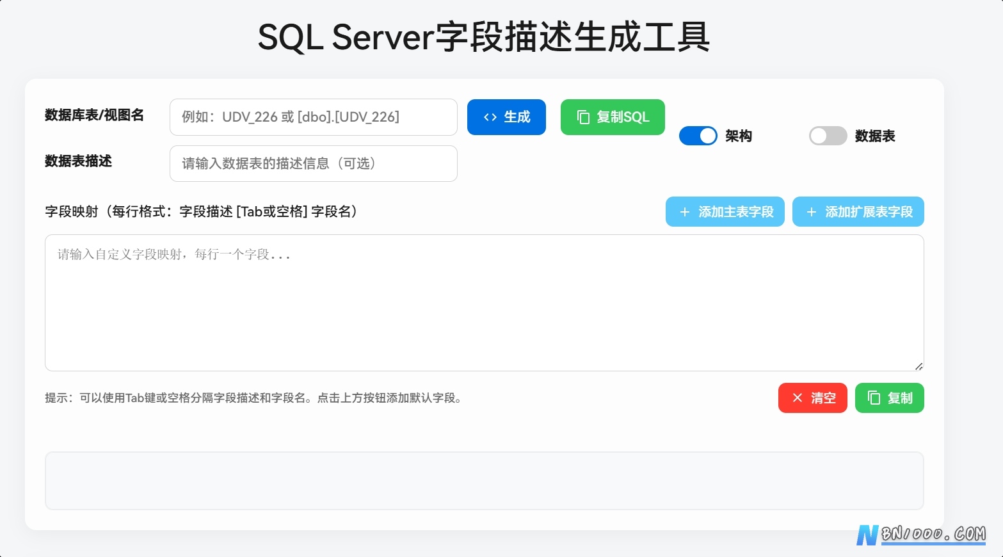
Task: Focus the 数据表描述 description input
Action: coord(314,164)
